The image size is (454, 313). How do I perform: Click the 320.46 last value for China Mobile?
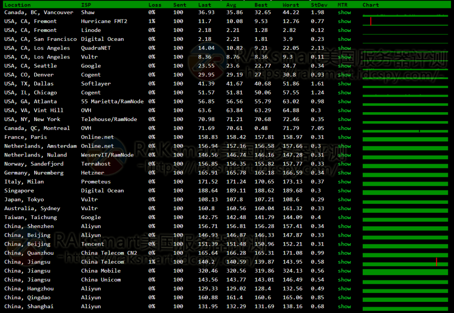208,271
